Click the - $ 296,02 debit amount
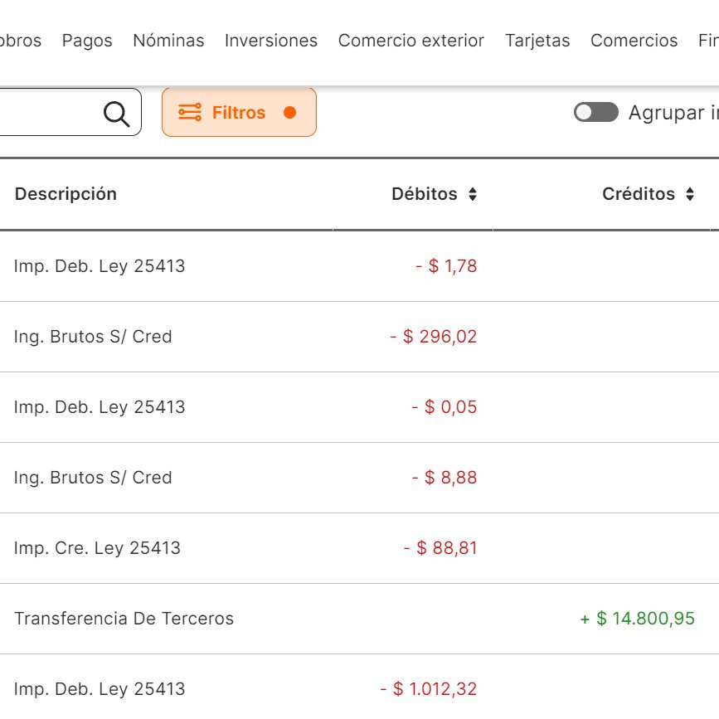 [434, 337]
